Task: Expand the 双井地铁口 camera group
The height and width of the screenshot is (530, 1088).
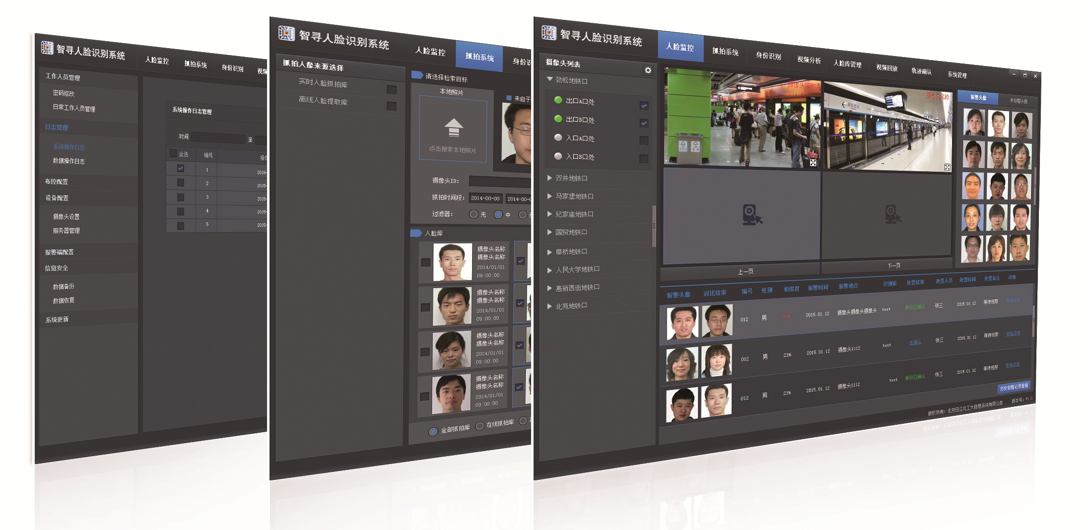Action: 549,178
